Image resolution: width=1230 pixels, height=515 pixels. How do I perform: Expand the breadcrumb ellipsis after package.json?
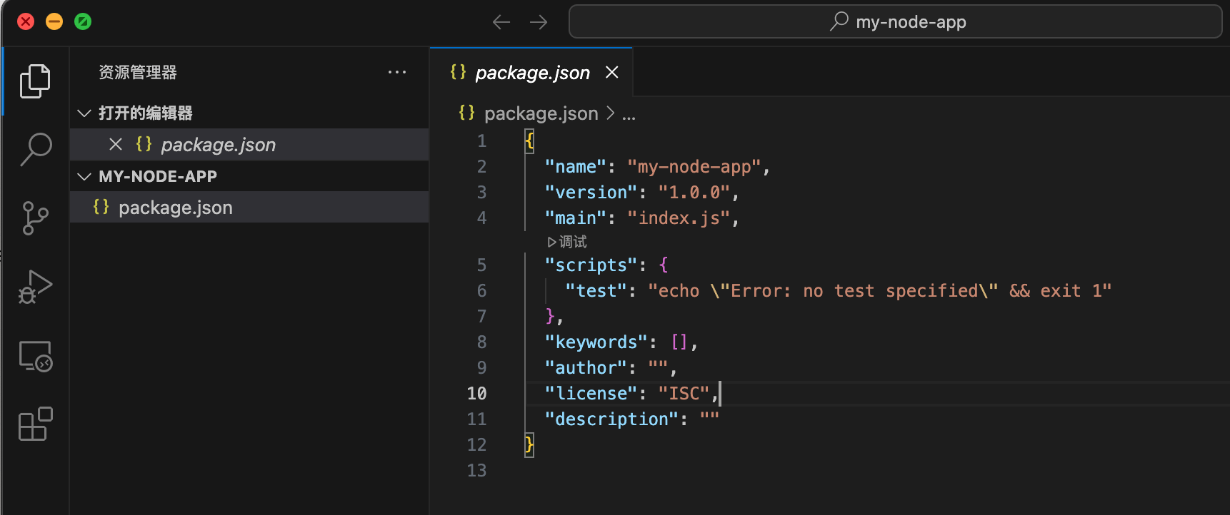click(x=629, y=114)
